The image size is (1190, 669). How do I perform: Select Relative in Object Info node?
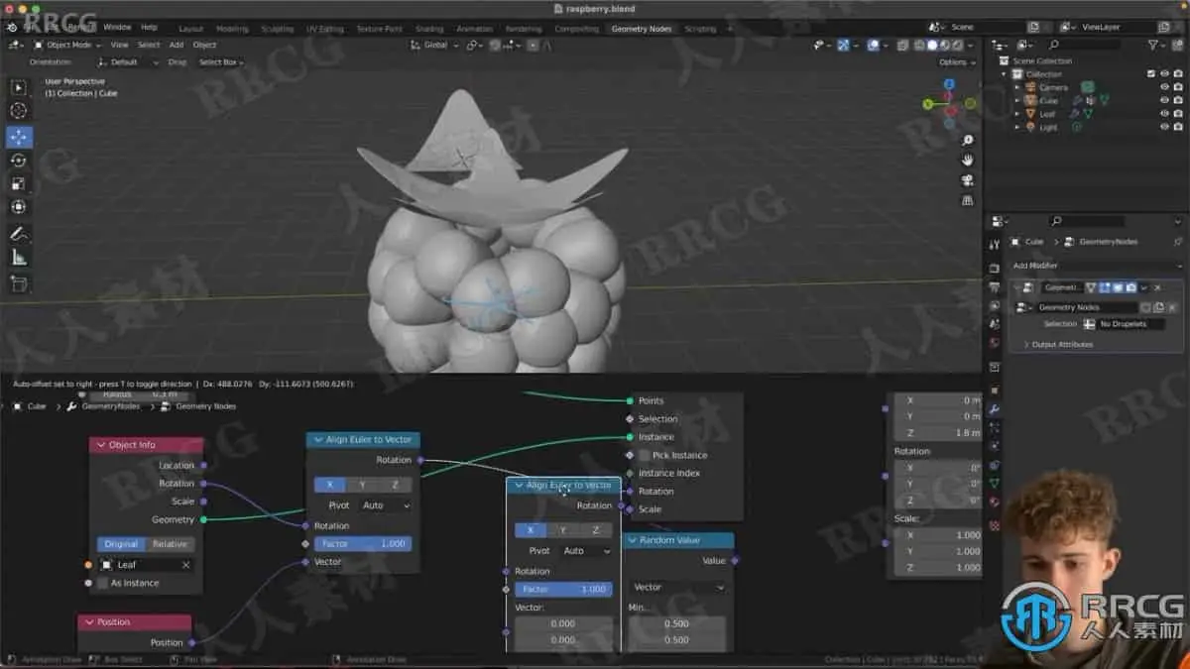coord(170,544)
